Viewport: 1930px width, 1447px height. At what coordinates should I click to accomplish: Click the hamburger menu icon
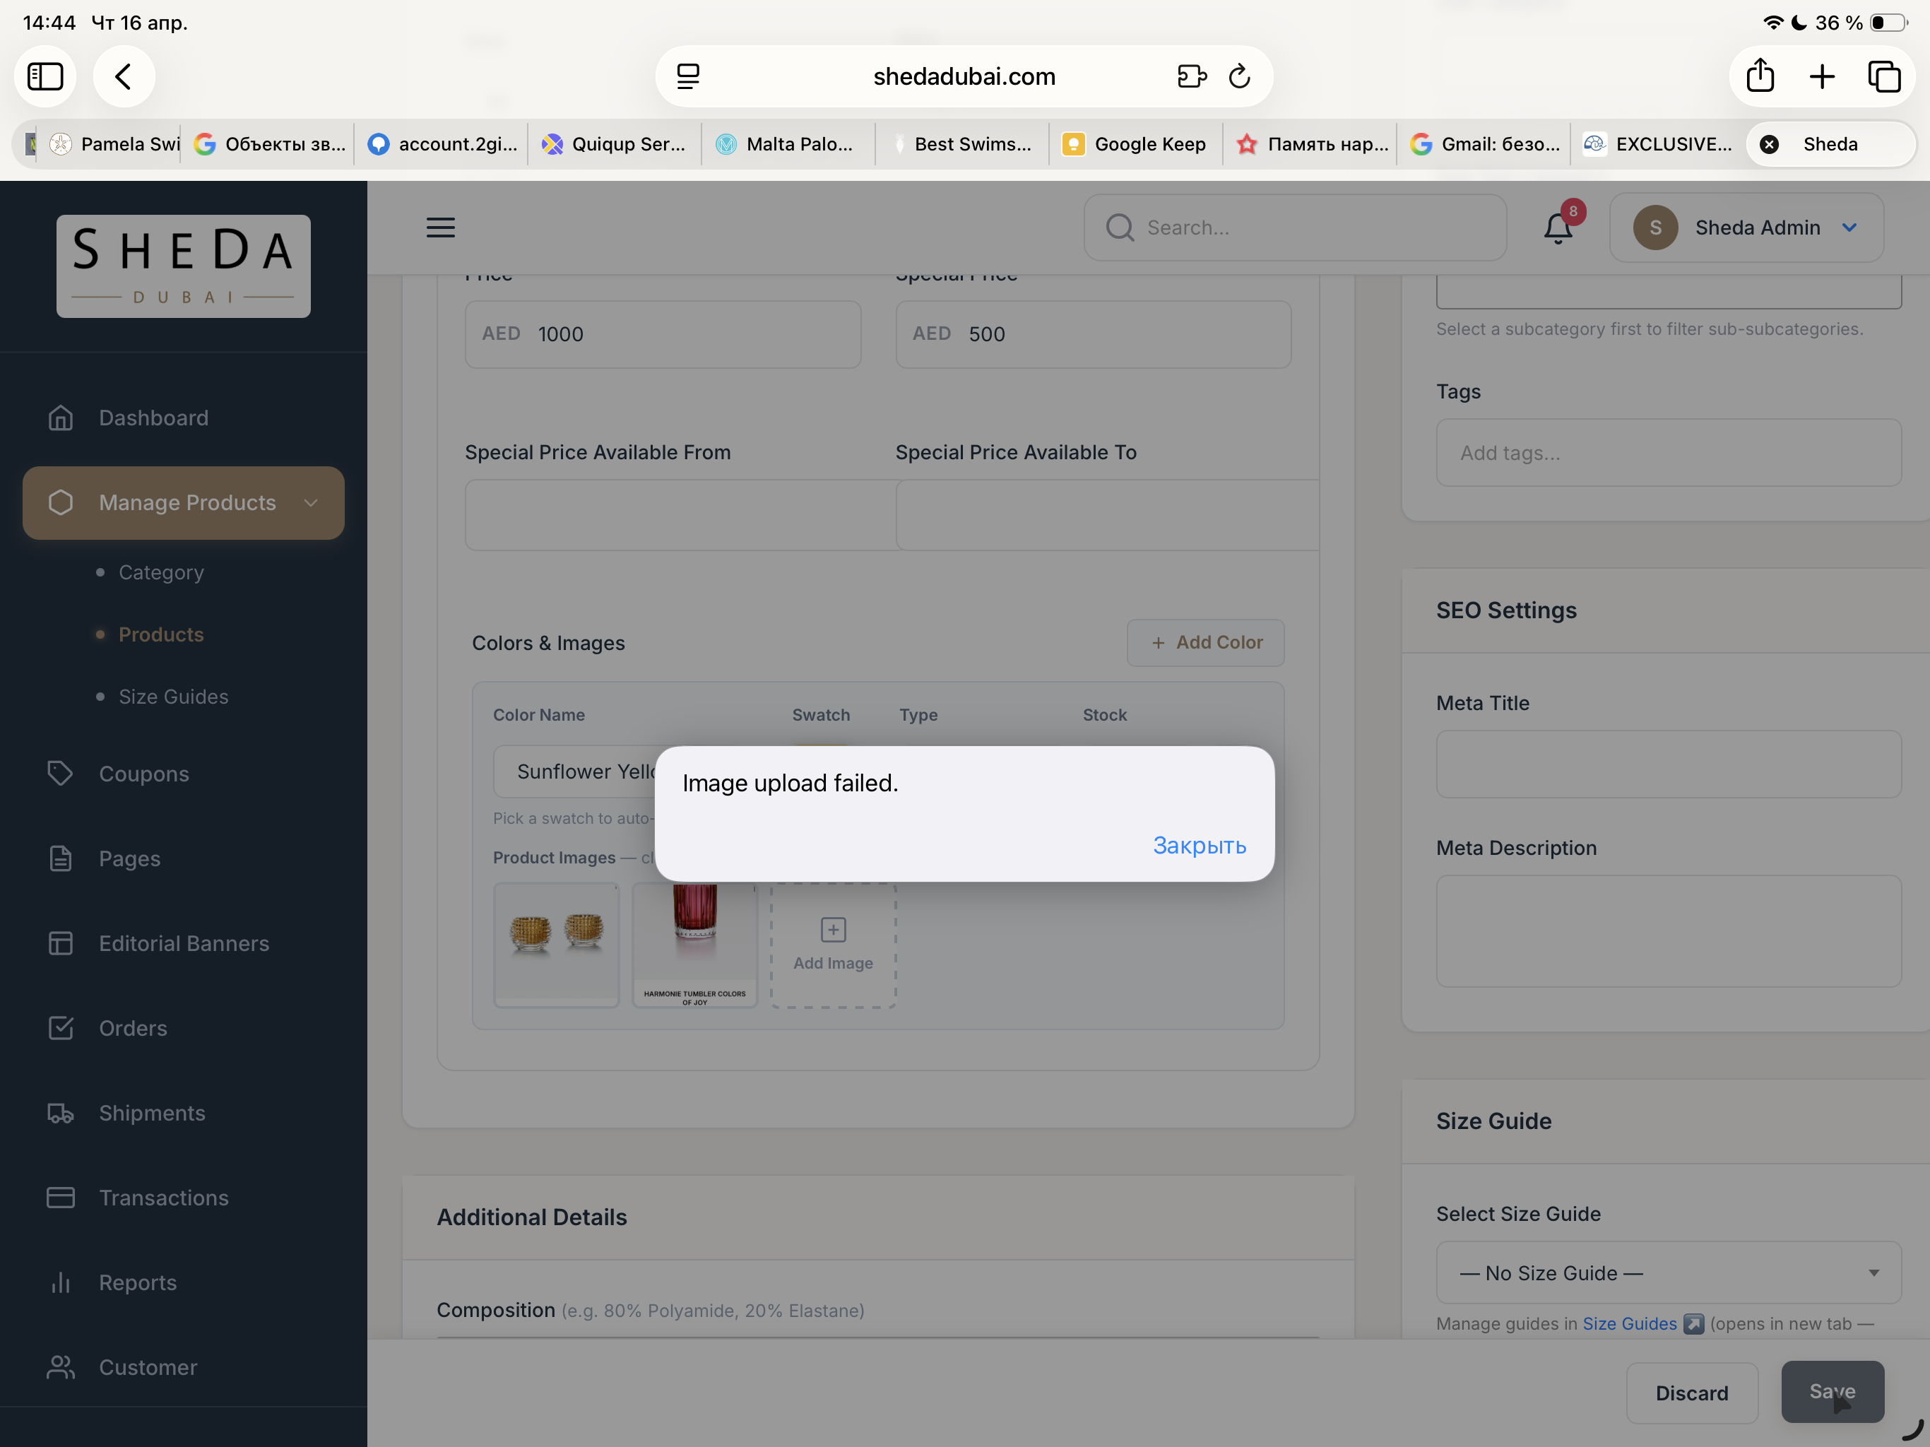point(441,228)
